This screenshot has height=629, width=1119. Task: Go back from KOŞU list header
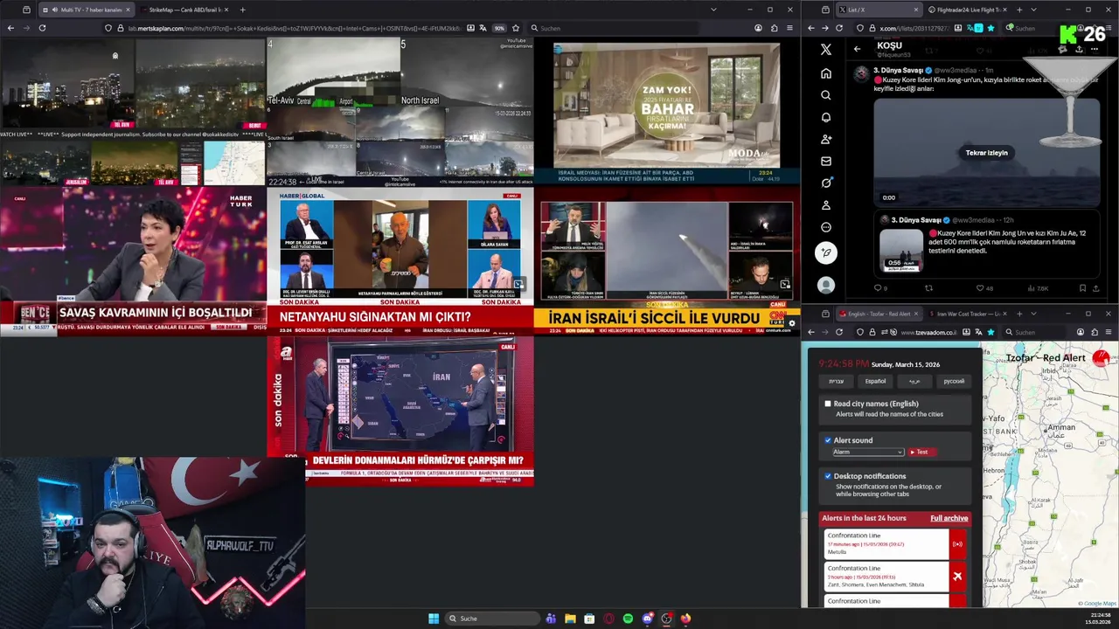[x=857, y=49]
